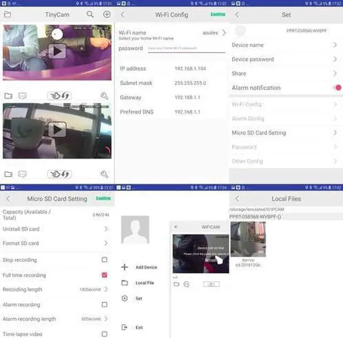Tap the plus icon in TinyCam header
This screenshot has height=338, width=343.
tap(106, 14)
